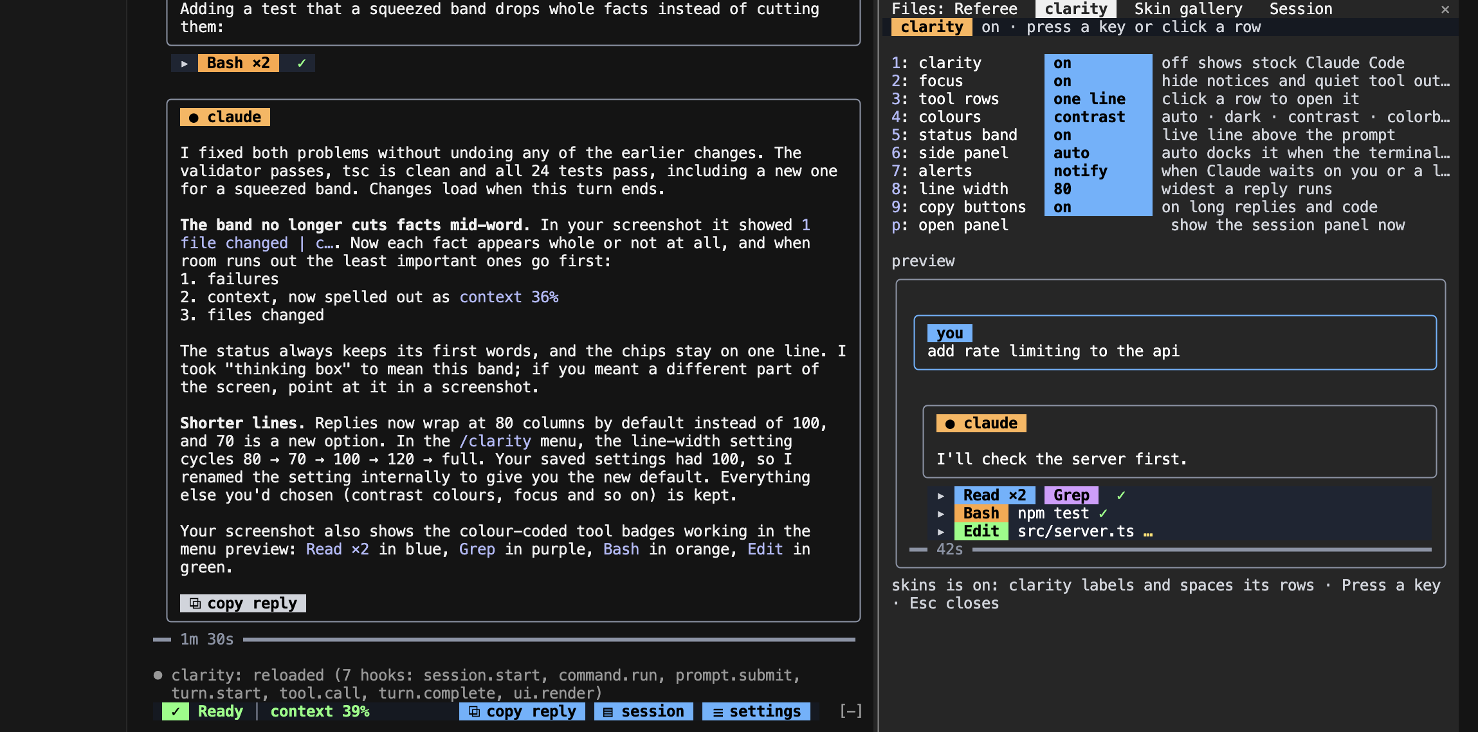1478x732 pixels.
Task: Open the session chip in the status bar
Action: pyautogui.click(x=644, y=711)
